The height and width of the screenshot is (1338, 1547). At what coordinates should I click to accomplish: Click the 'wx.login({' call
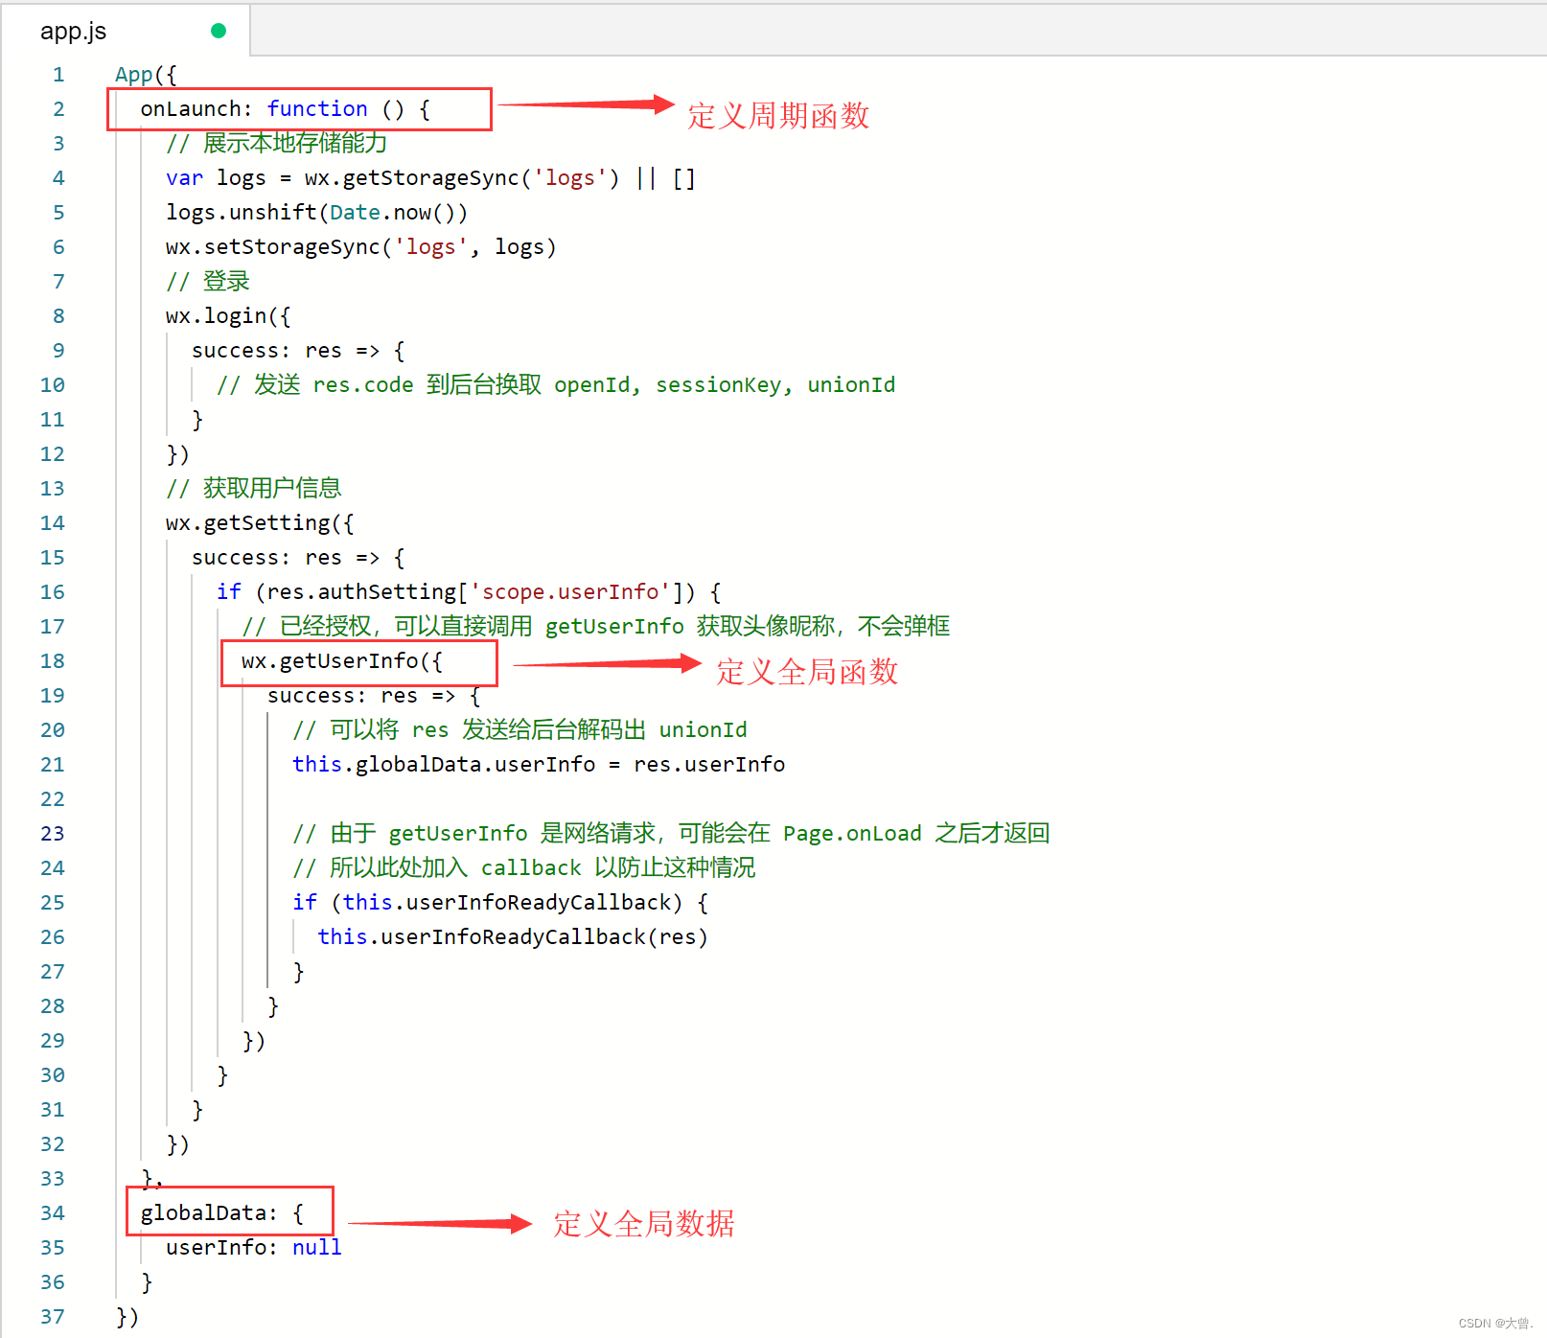point(227,316)
